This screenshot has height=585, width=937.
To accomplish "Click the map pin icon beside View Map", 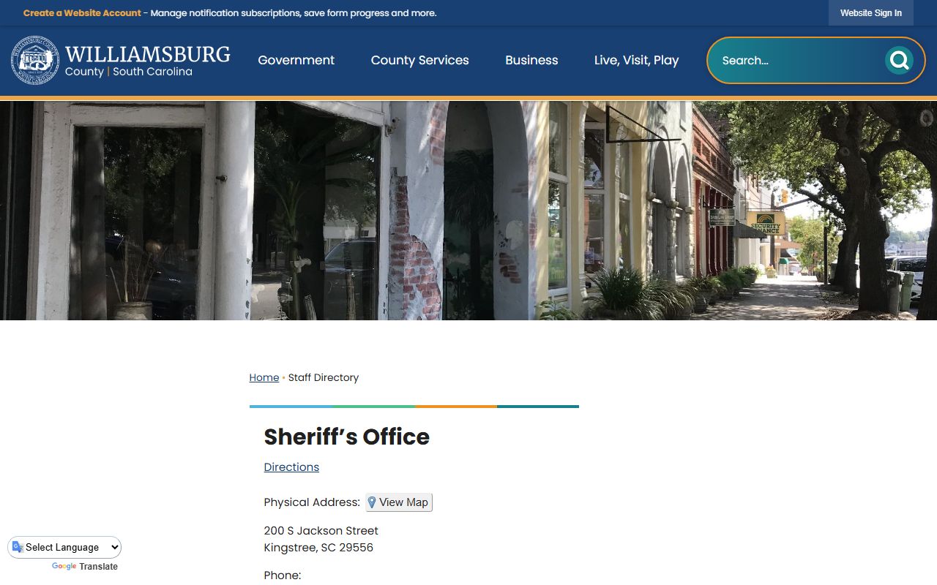I will [x=372, y=502].
